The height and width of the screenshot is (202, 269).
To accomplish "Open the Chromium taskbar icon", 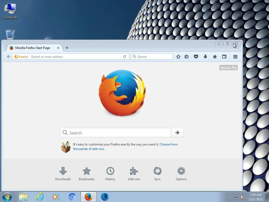I will click(72, 197).
